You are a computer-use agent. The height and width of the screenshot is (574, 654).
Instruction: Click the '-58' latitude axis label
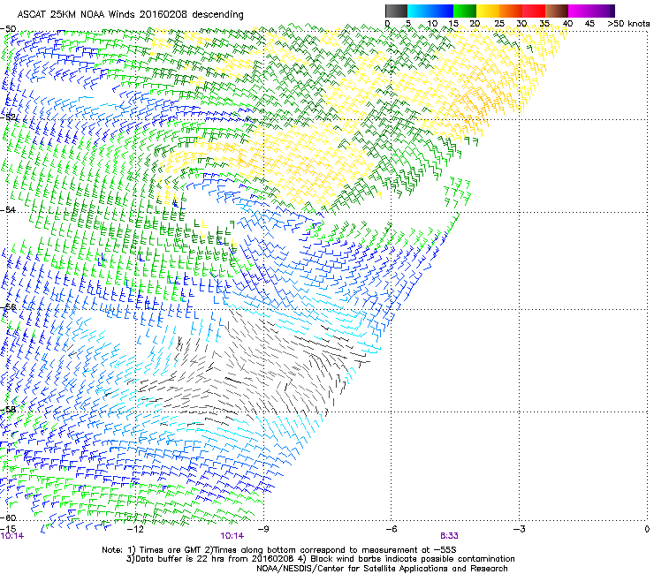[8, 410]
